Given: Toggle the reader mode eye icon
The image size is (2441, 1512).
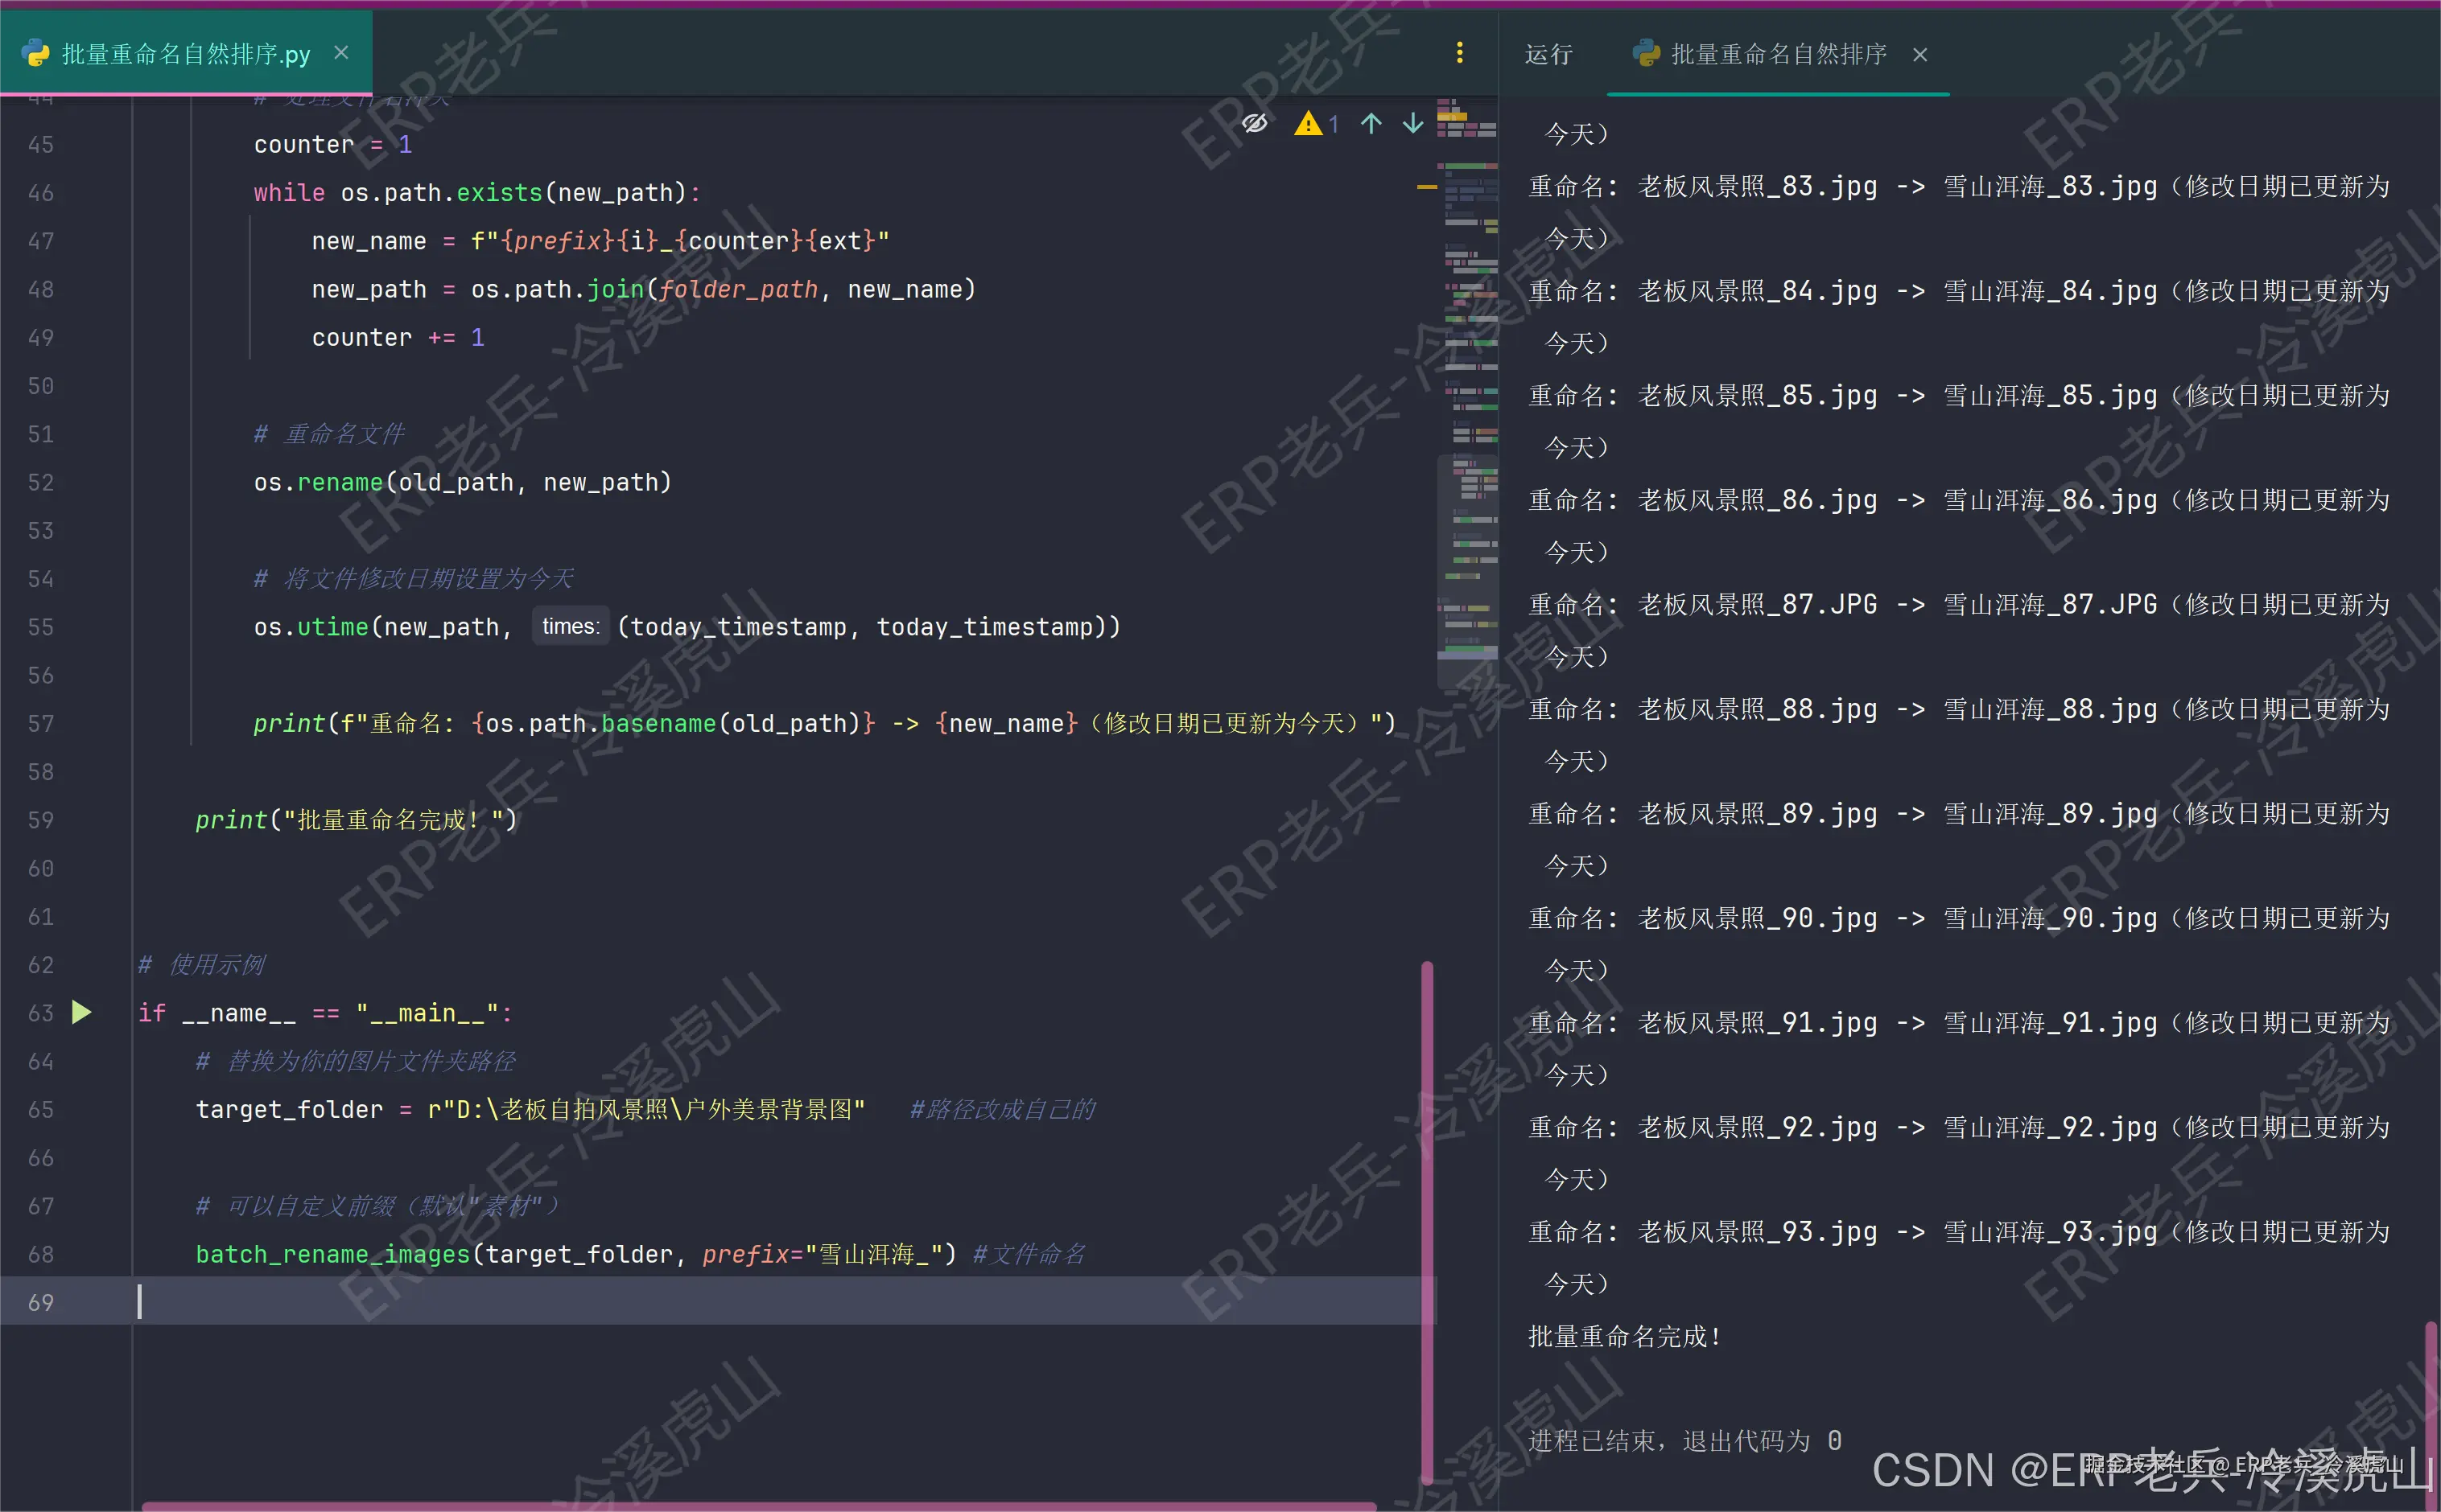Looking at the screenshot, I should tap(1255, 123).
